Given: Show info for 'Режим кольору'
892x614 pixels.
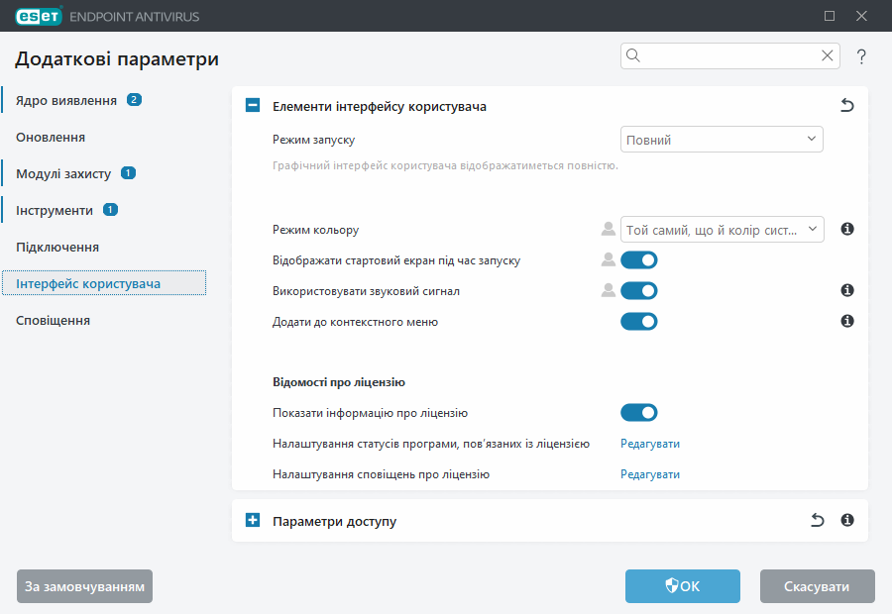Looking at the screenshot, I should click(847, 229).
